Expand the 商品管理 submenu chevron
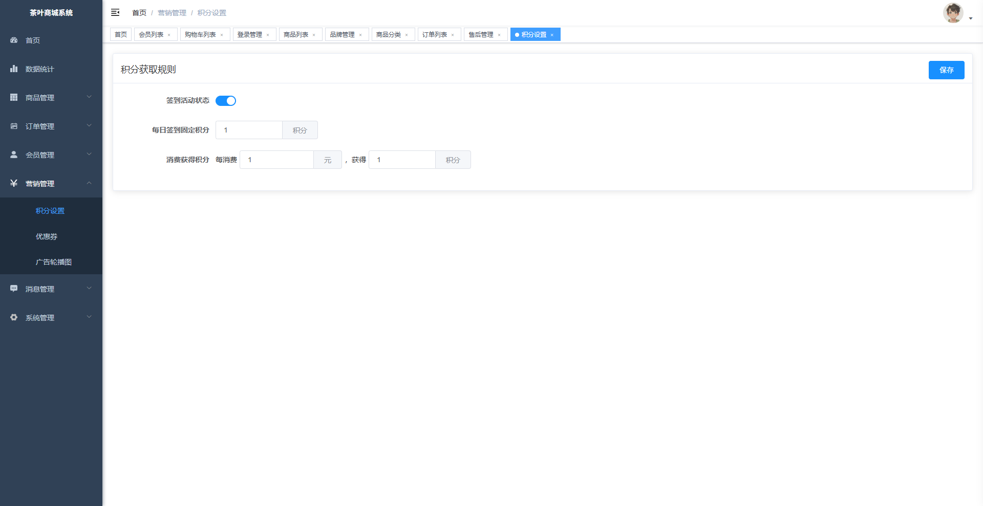Screen dimensions: 983x506 89,97
